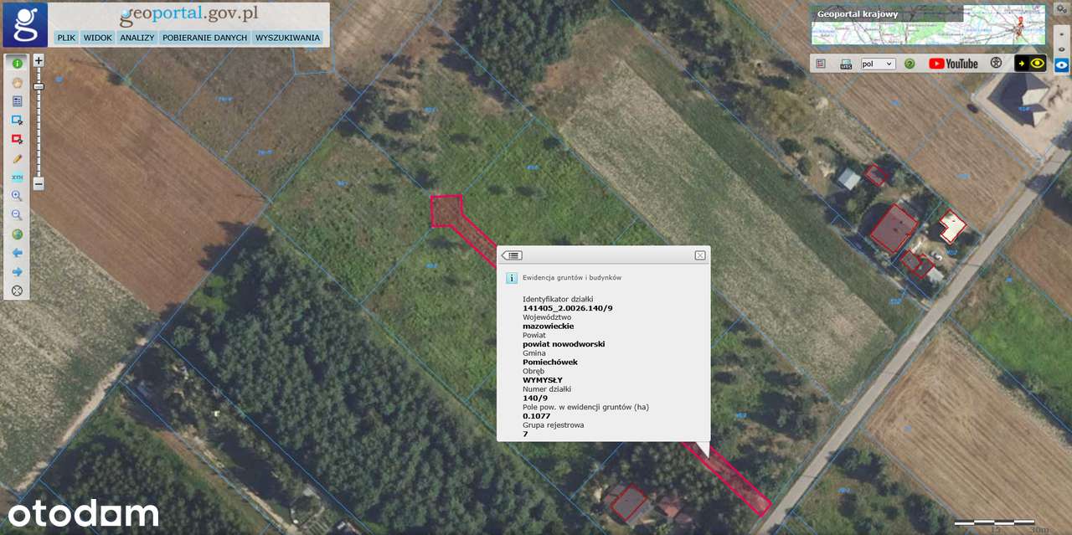The image size is (1072, 535).
Task: Click the Geoportal "g" logo icon
Action: pos(25,24)
